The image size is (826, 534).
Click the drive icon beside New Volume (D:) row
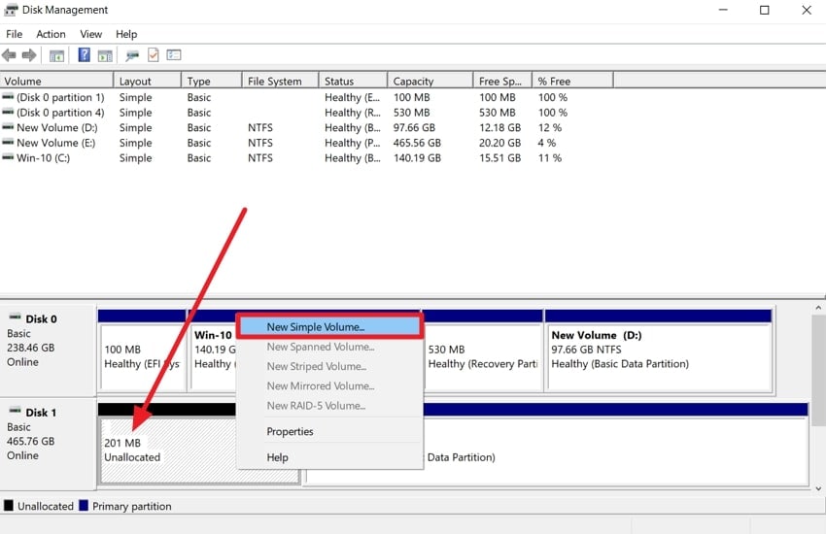click(x=8, y=127)
